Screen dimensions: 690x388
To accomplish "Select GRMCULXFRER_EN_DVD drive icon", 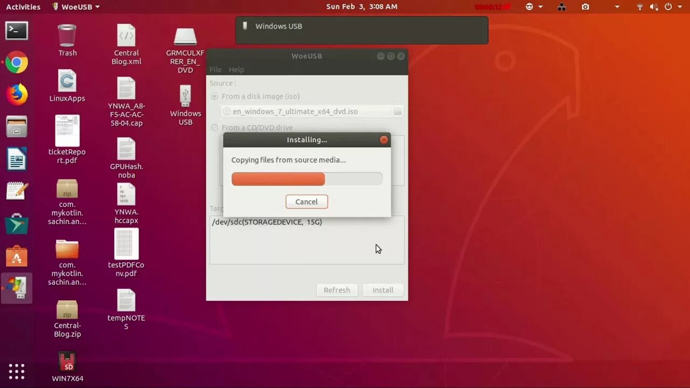I will pyautogui.click(x=185, y=50).
